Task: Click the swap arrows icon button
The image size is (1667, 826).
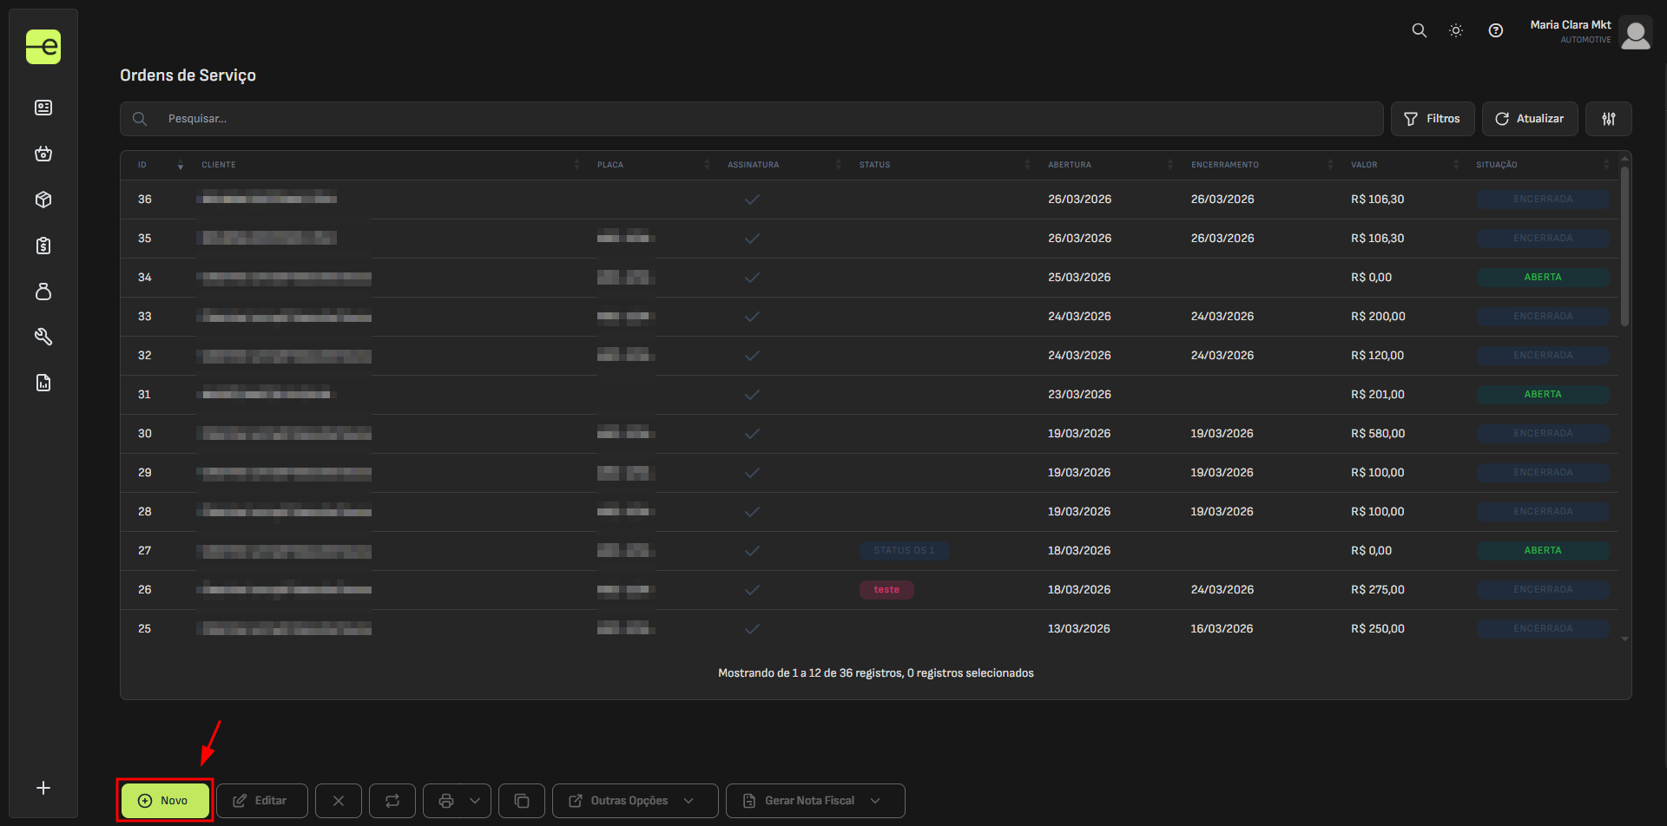Action: click(x=392, y=801)
